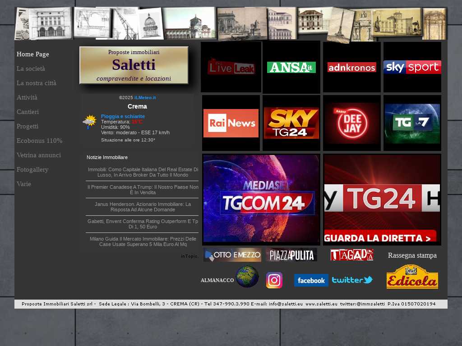Open the Mediaset TGCOM24 large tile
Viewport: 462px width, 346px height.
pos(261,199)
